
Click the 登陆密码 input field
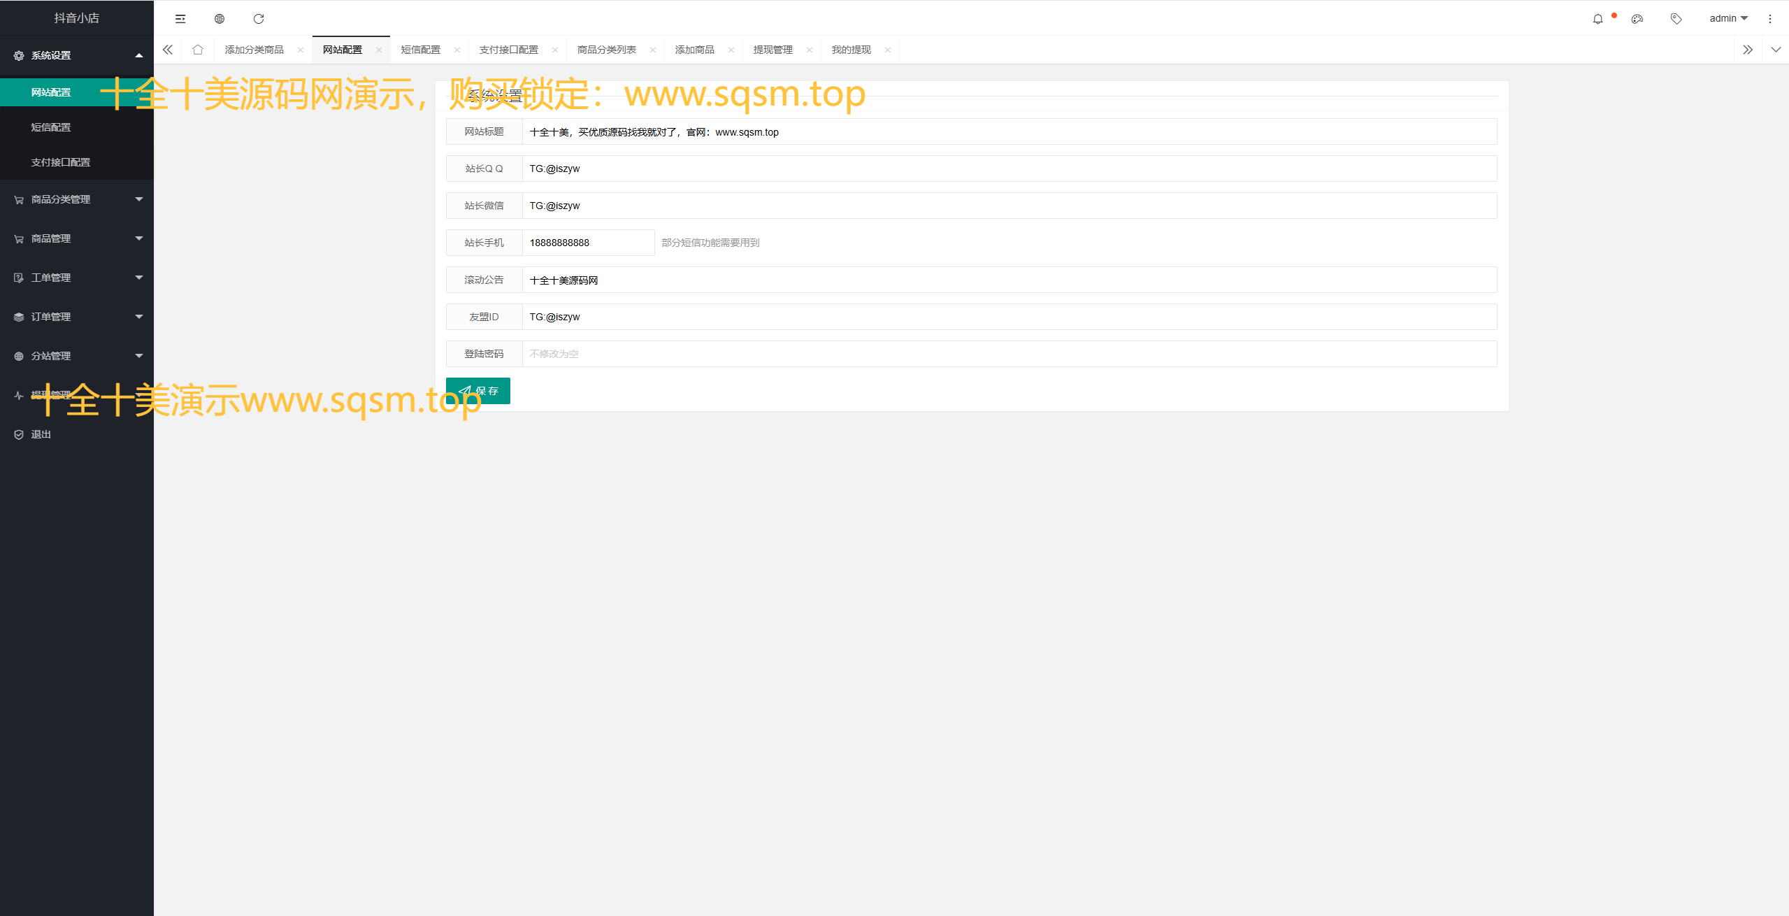pyautogui.click(x=1009, y=354)
